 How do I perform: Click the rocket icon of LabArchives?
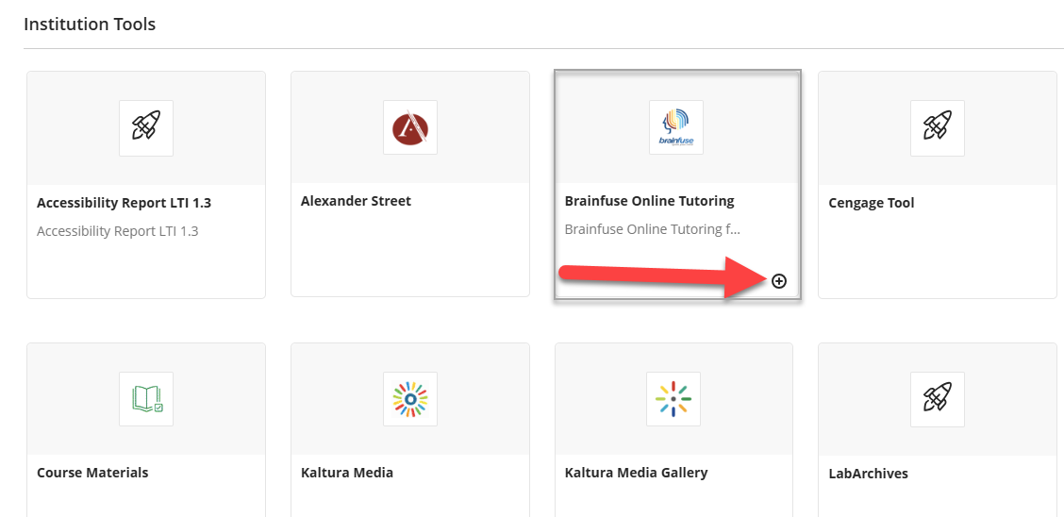pos(937,400)
